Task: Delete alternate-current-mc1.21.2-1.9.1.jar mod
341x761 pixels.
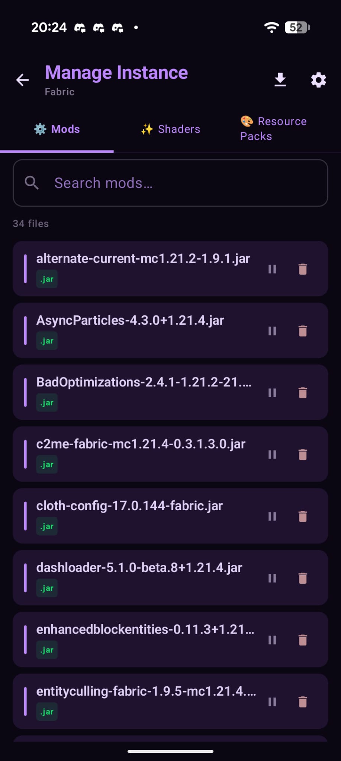Action: pyautogui.click(x=303, y=269)
